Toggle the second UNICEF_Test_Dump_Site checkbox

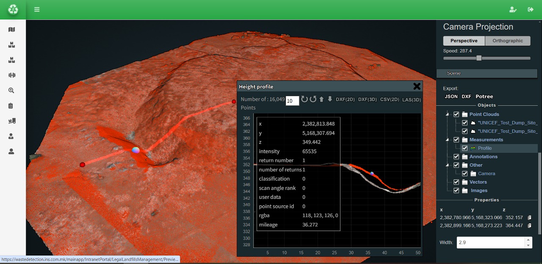(x=465, y=131)
